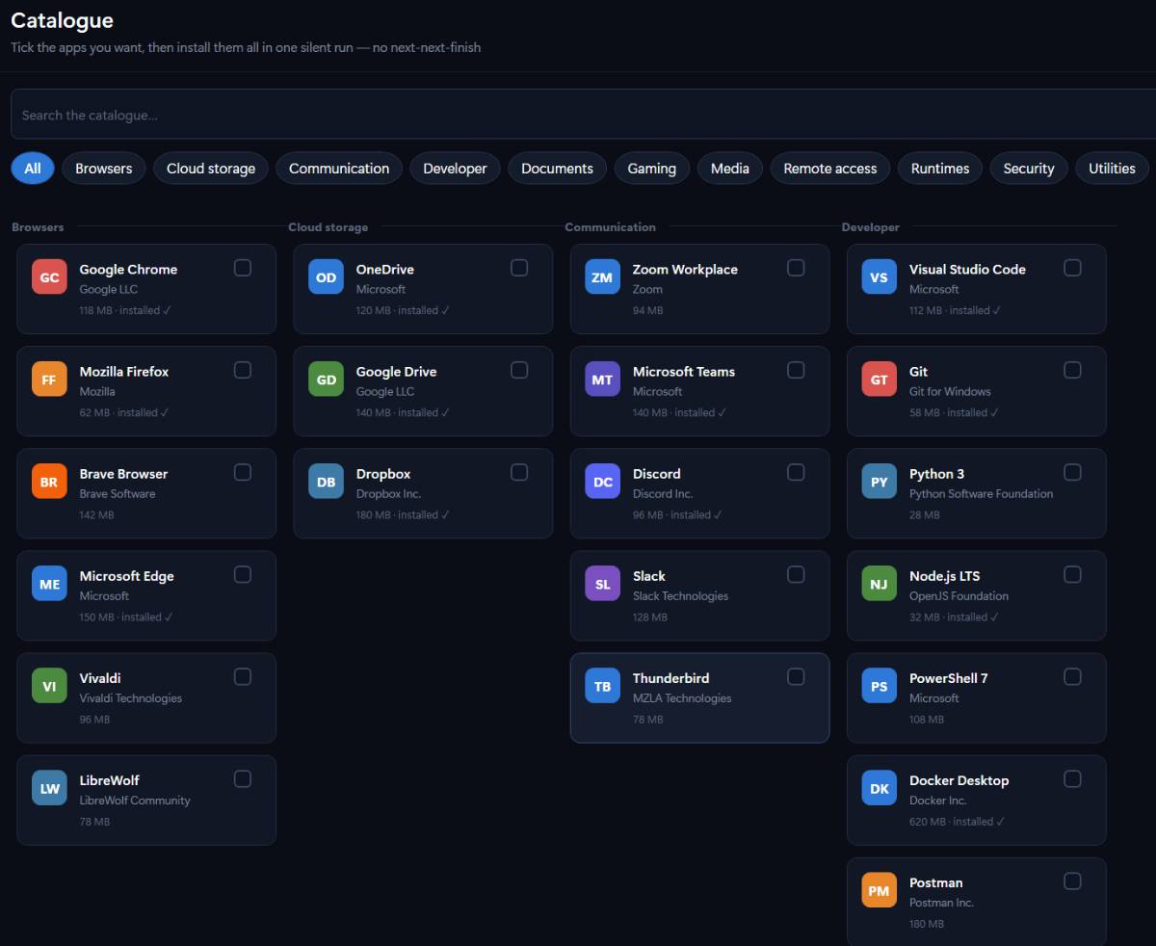Click the OneDrive OD icon
This screenshot has width=1156, height=946.
[x=326, y=277]
